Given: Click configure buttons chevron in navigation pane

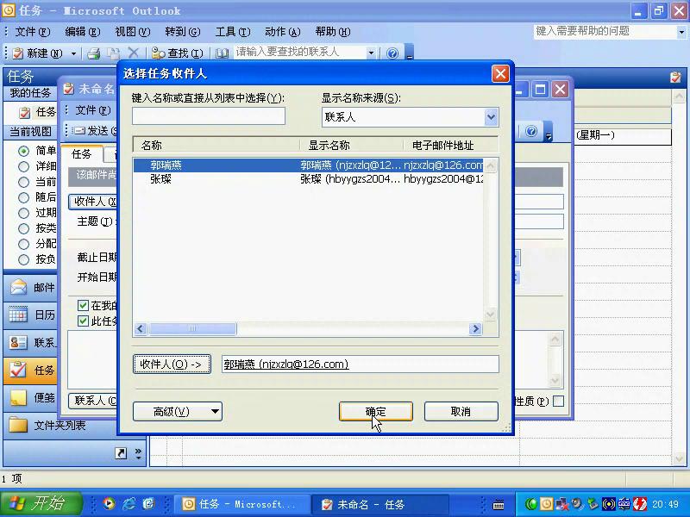Looking at the screenshot, I should [138, 453].
